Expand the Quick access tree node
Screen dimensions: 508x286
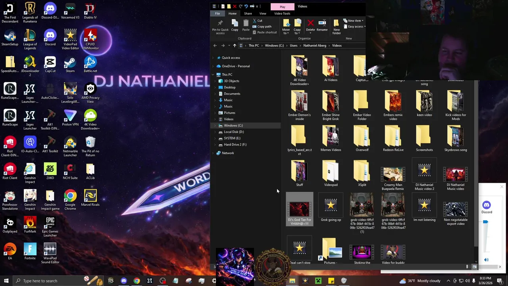(x=214, y=58)
